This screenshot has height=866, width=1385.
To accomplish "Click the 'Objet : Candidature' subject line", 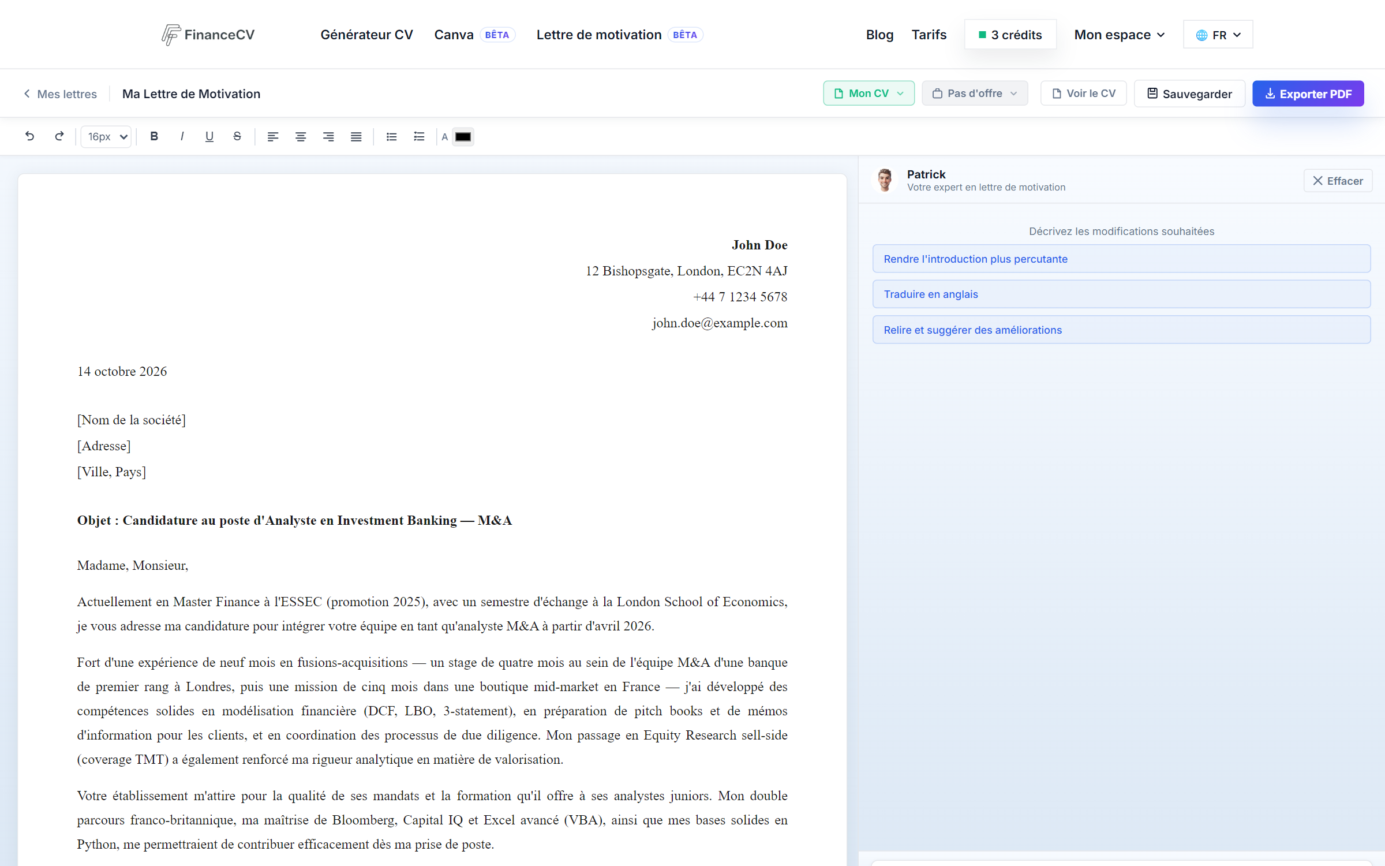I will point(294,521).
